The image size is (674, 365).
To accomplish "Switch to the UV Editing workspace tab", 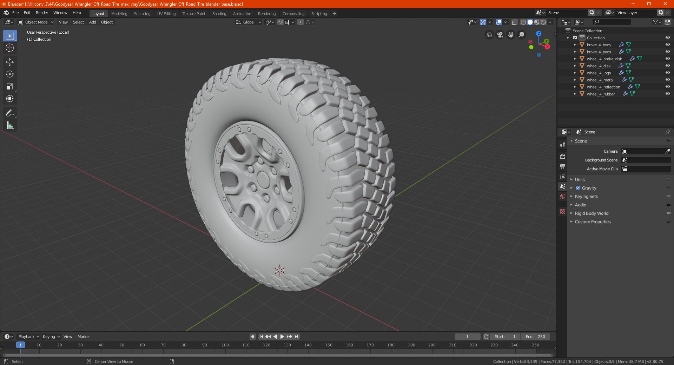I will 166,14.
